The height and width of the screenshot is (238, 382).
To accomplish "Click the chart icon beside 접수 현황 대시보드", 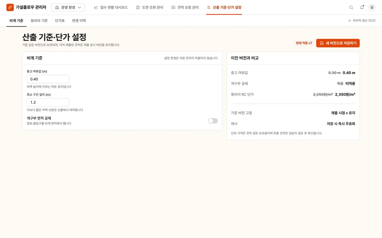I will tap(96, 7).
